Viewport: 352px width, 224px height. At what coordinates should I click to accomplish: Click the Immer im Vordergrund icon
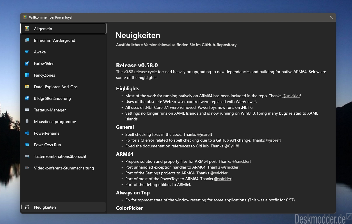pyautogui.click(x=27, y=40)
